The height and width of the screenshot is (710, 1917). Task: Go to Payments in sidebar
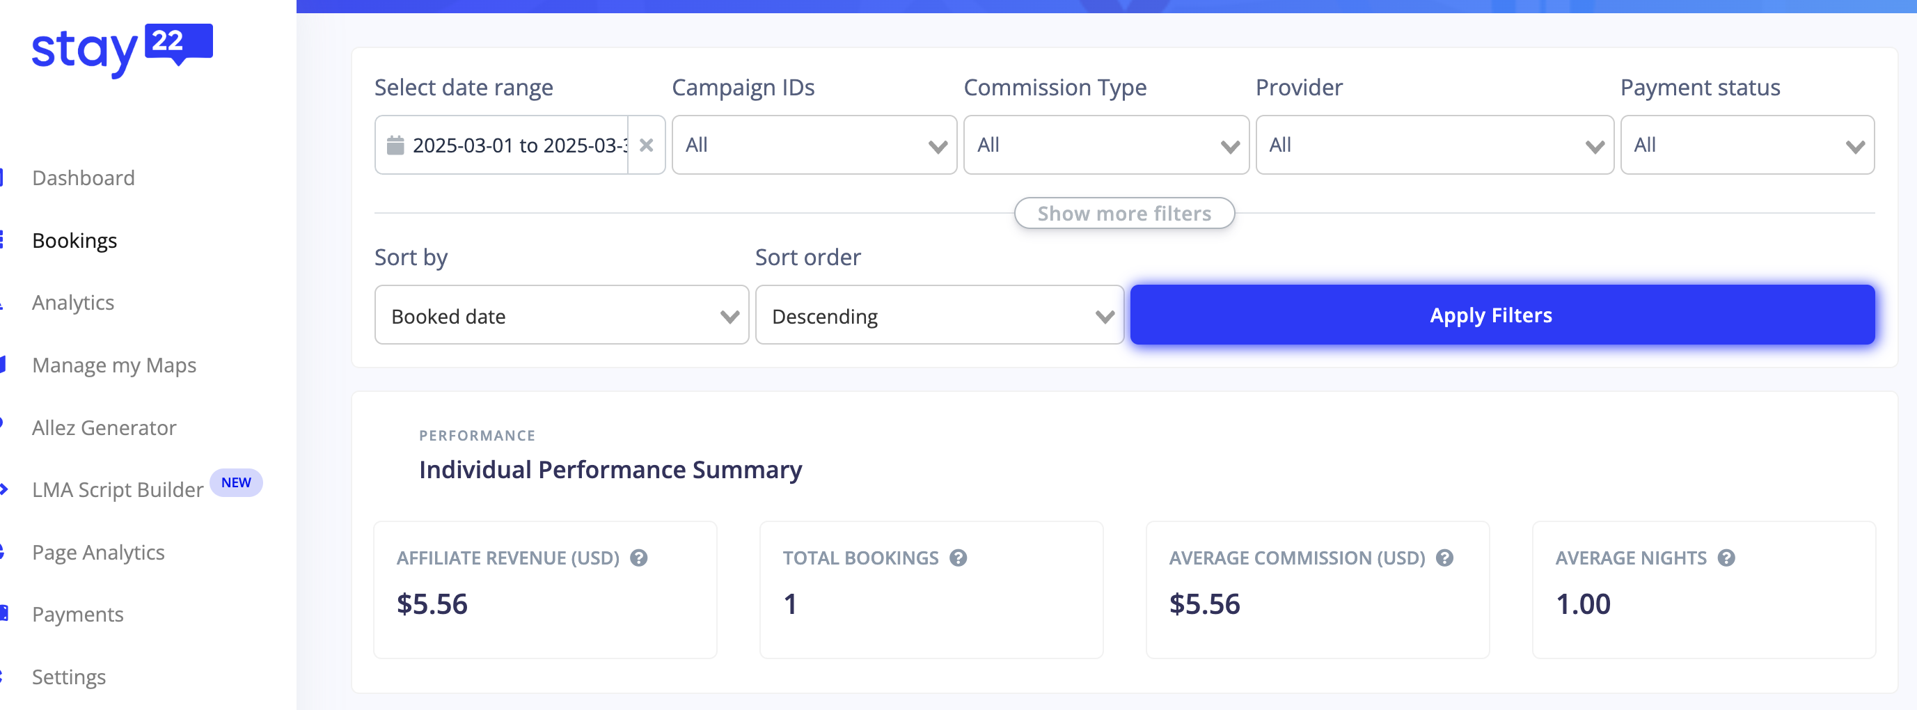(77, 614)
